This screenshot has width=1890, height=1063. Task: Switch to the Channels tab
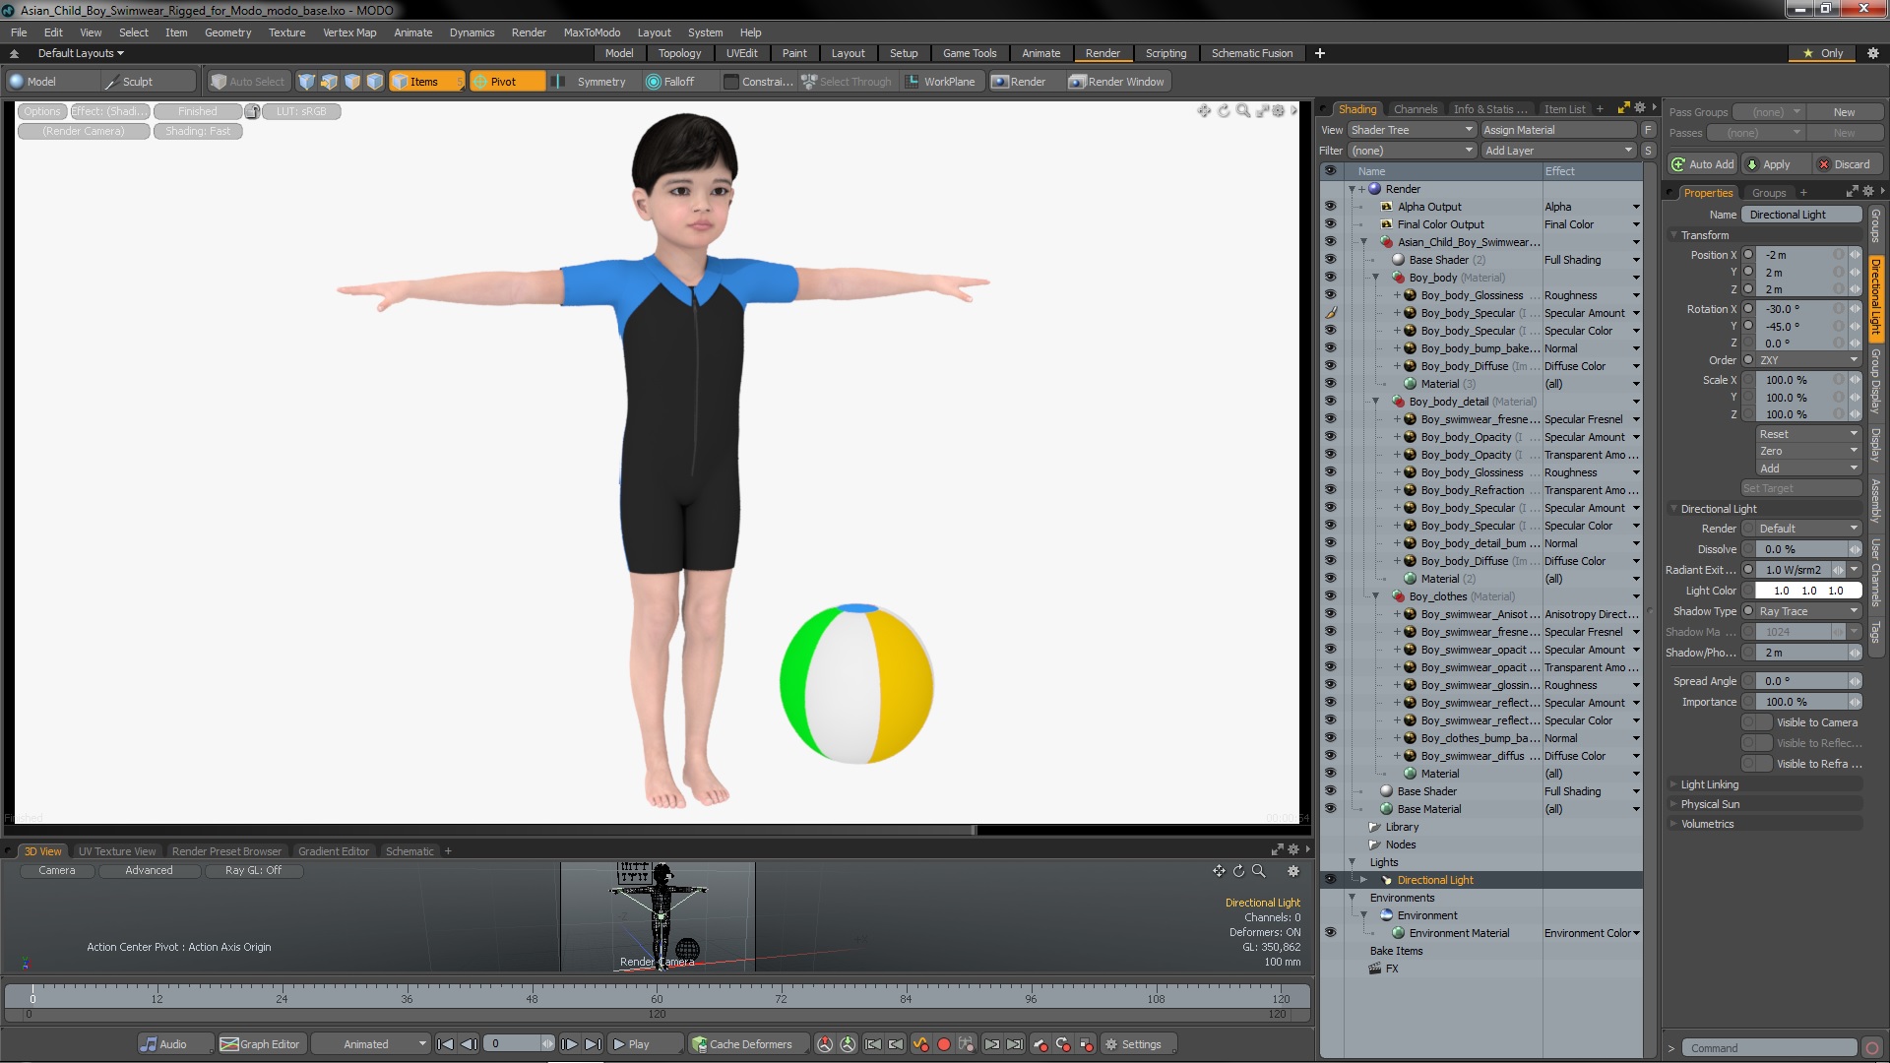(x=1415, y=109)
